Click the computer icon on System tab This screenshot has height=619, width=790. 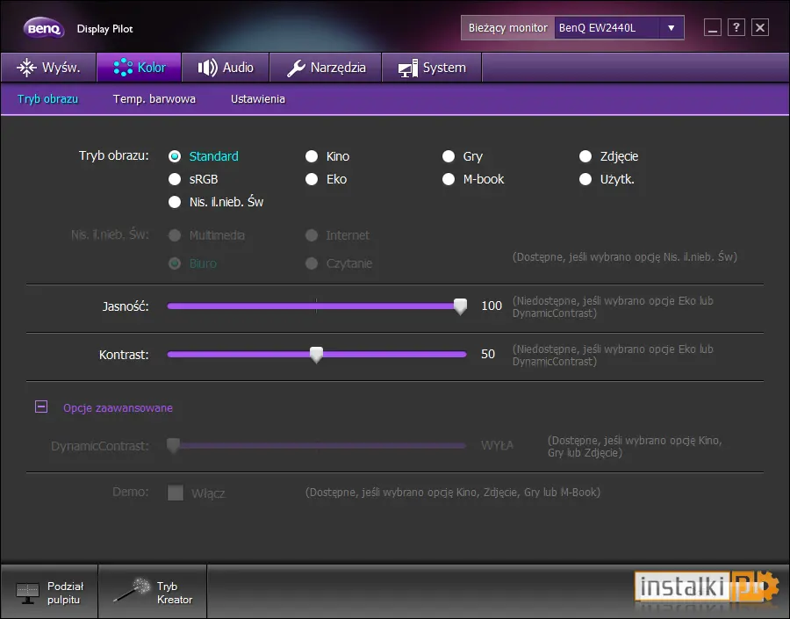(408, 68)
